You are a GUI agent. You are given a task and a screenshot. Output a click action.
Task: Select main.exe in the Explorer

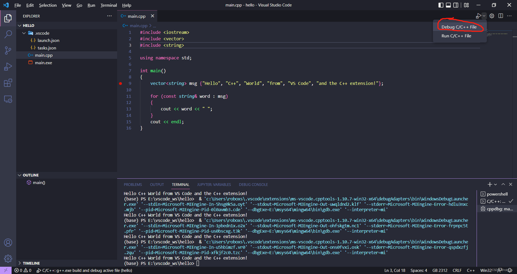pos(43,63)
